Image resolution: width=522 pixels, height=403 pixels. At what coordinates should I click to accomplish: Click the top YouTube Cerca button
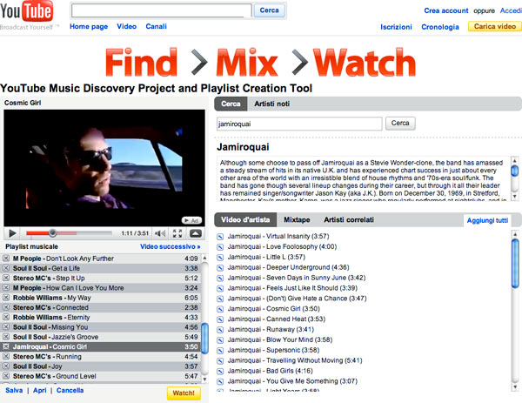tap(270, 10)
